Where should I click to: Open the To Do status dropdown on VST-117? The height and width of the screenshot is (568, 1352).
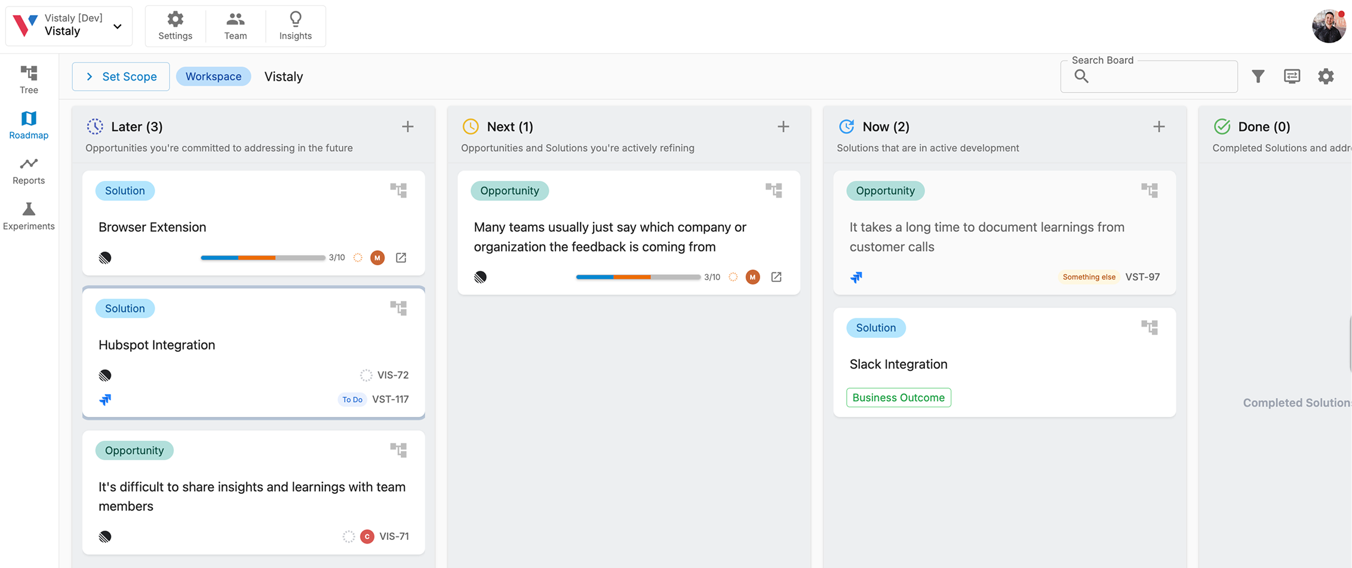352,399
